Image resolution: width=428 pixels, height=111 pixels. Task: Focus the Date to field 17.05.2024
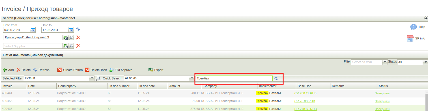pyautogui.click(x=55, y=30)
